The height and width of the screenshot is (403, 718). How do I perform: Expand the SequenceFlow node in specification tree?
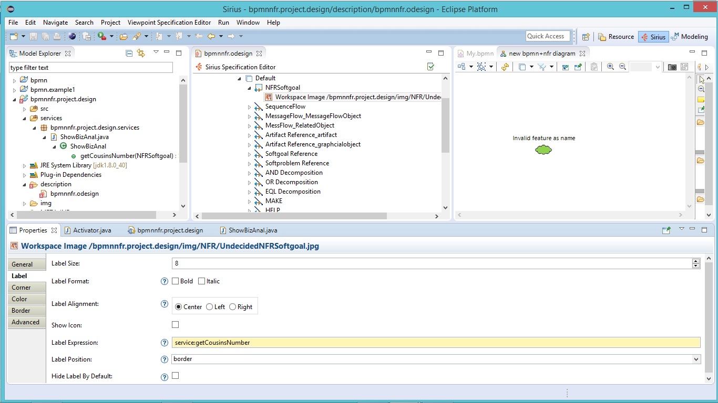click(x=250, y=107)
